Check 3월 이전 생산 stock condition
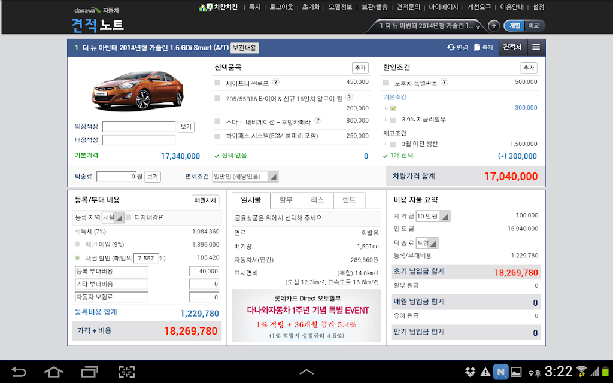 [393, 144]
